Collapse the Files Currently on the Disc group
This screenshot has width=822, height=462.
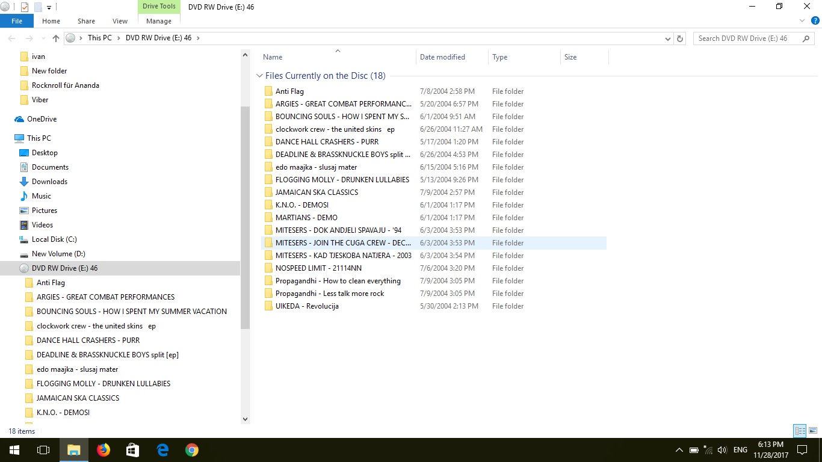pyautogui.click(x=259, y=76)
